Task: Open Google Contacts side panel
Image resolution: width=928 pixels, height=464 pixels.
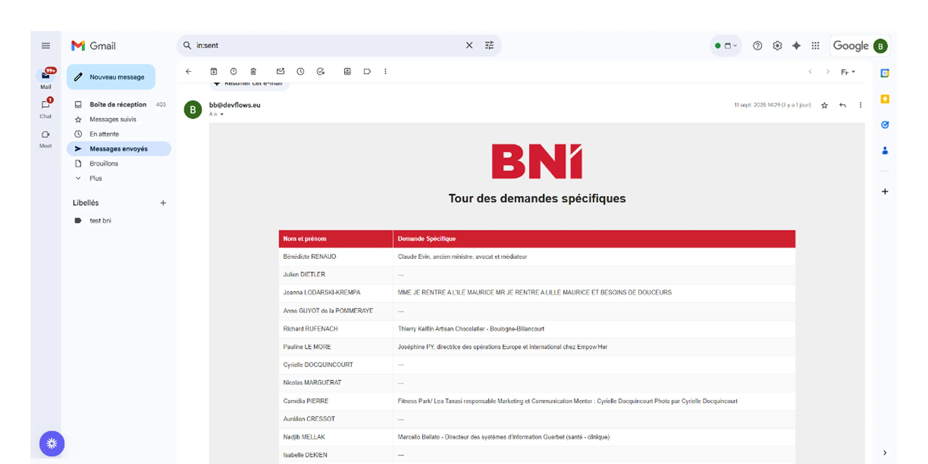Action: (885, 151)
